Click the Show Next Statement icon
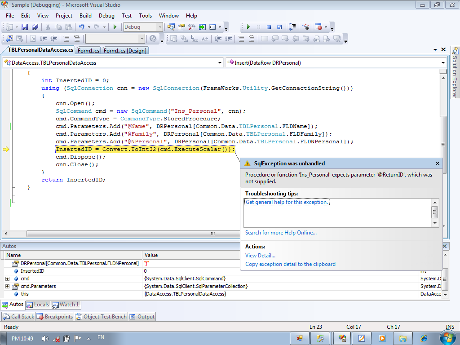460x345 pixels. pyautogui.click(x=292, y=27)
